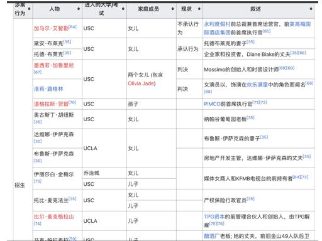The height and width of the screenshot is (241, 322).
Task: Toggle sort arrows on 家庭成员 header
Action: (173, 9)
